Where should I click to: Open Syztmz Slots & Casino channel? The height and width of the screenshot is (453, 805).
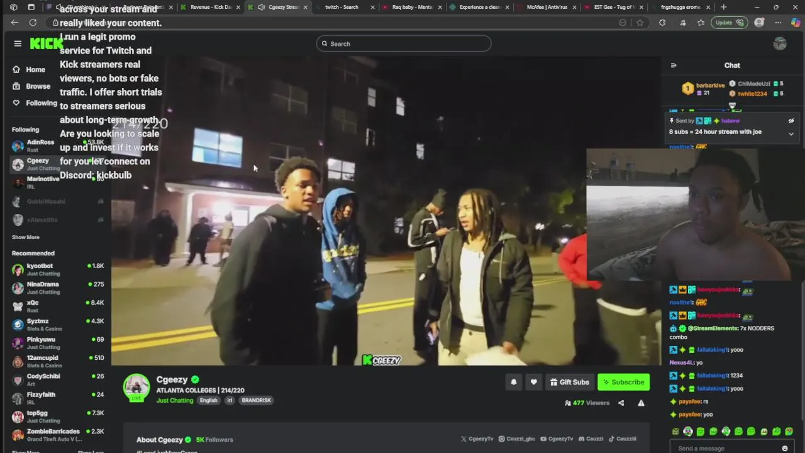point(58,325)
